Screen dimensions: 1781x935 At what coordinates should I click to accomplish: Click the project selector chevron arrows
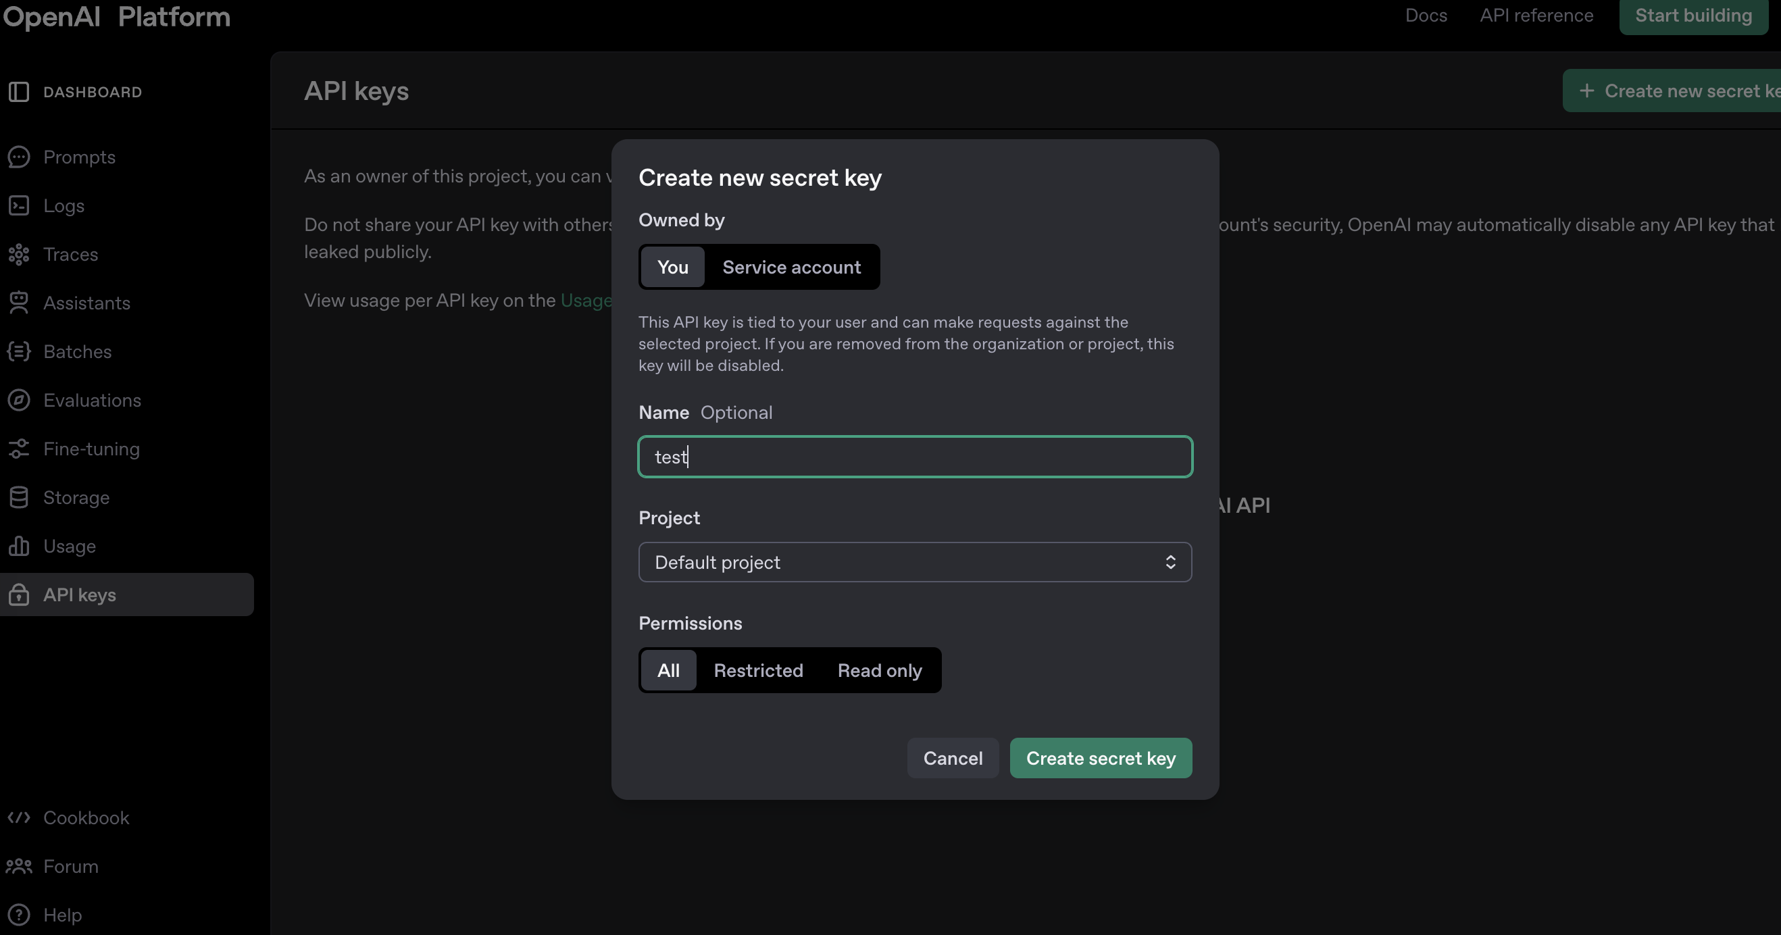pos(1170,562)
